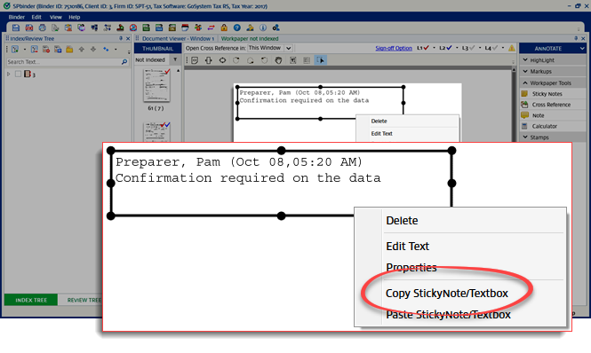Click the green calculator icon in main toolbar

(x=146, y=27)
